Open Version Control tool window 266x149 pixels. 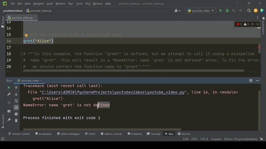coord(19,134)
